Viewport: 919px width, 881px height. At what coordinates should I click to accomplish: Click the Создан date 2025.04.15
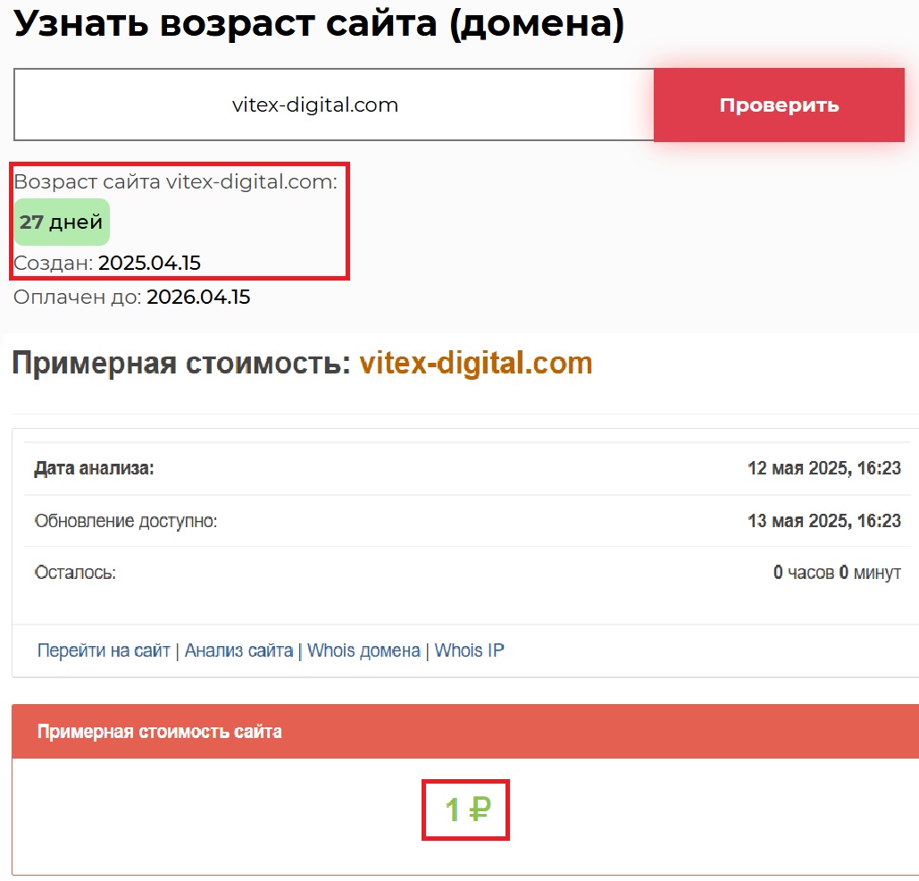pos(149,263)
